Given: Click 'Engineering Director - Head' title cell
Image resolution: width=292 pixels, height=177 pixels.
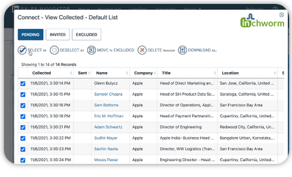Looking at the screenshot, I should click(x=187, y=160).
